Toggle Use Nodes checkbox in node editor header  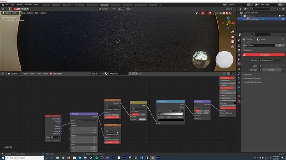pyautogui.click(x=51, y=74)
